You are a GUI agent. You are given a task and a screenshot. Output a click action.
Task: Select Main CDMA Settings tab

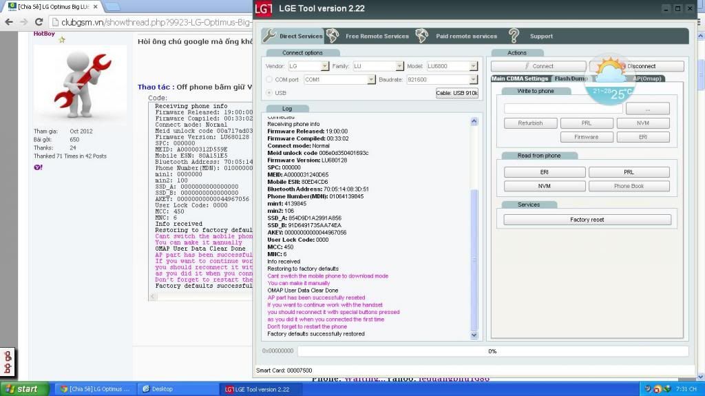(520, 79)
